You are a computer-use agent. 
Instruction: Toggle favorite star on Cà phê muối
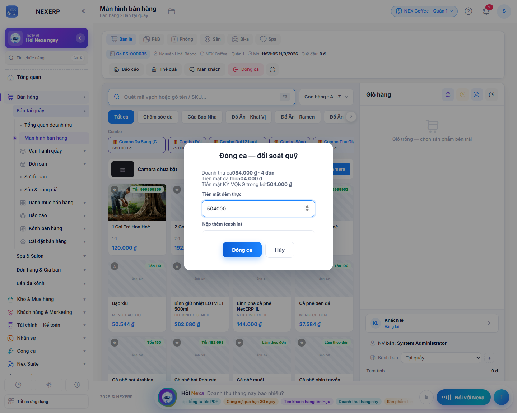[x=239, y=343]
